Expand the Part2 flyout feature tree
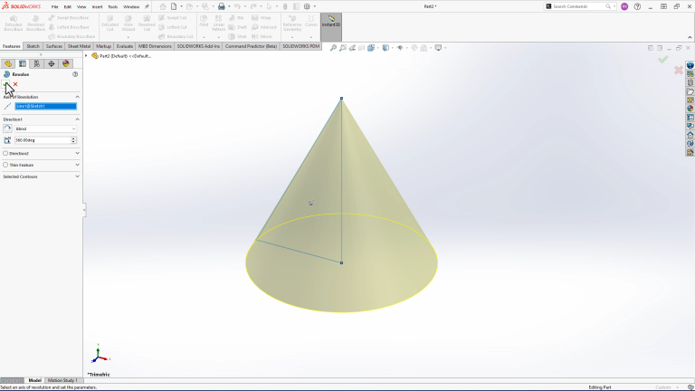Screen dimensions: 695x391 pos(87,56)
